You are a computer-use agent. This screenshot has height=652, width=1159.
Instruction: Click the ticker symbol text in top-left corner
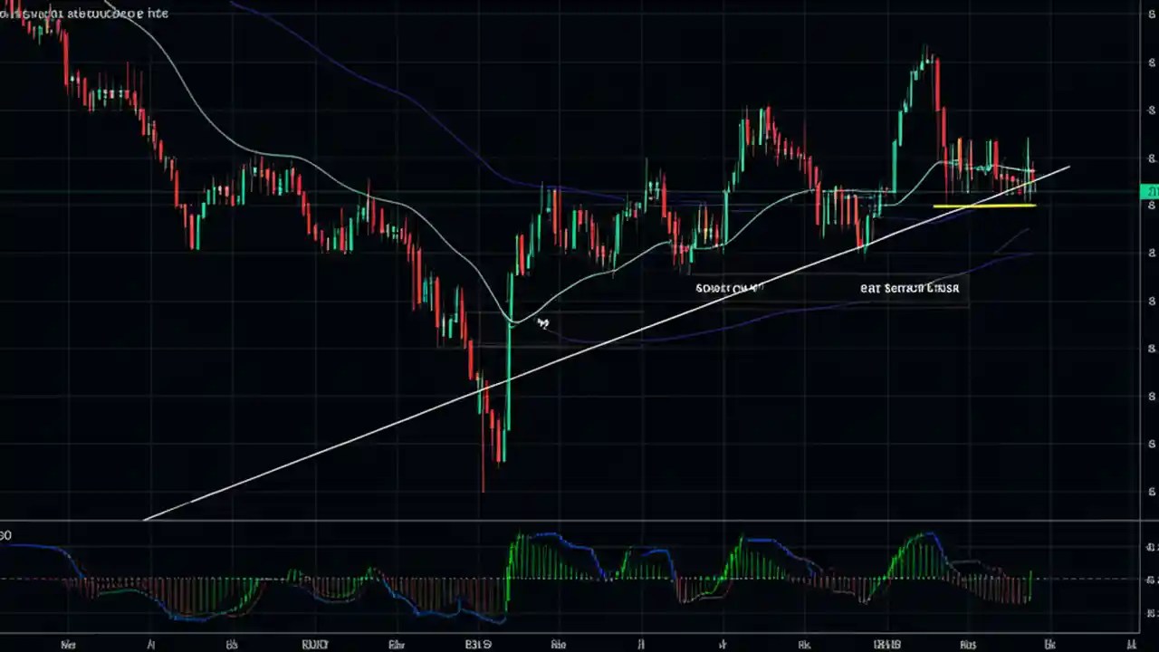[81, 13]
